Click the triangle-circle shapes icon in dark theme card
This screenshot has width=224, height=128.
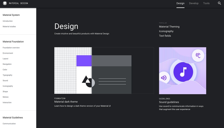click(x=88, y=82)
